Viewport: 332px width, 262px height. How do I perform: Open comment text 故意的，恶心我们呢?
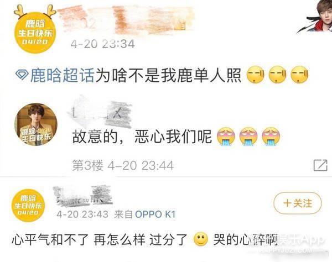pos(142,137)
